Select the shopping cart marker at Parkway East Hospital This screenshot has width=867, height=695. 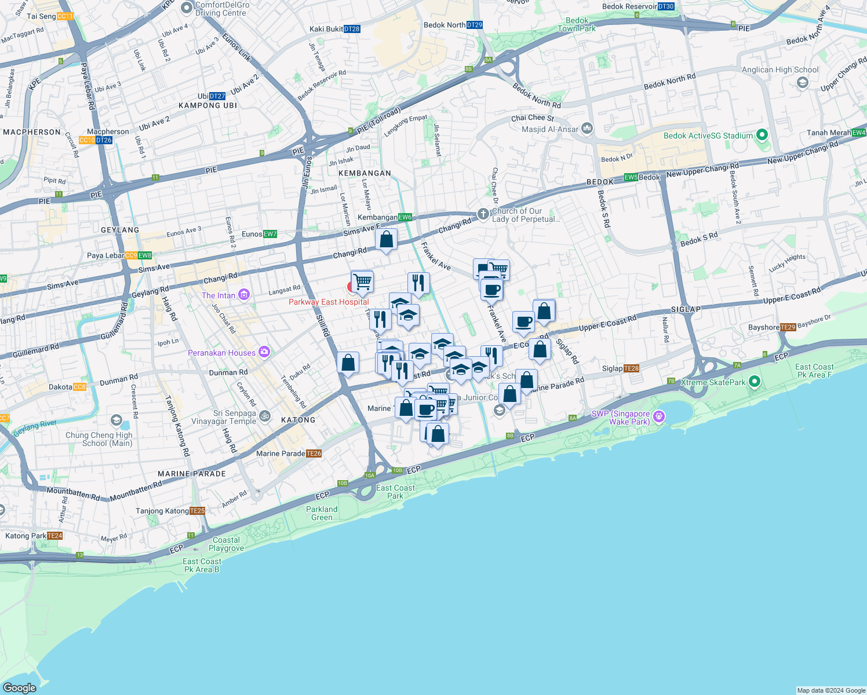(362, 283)
